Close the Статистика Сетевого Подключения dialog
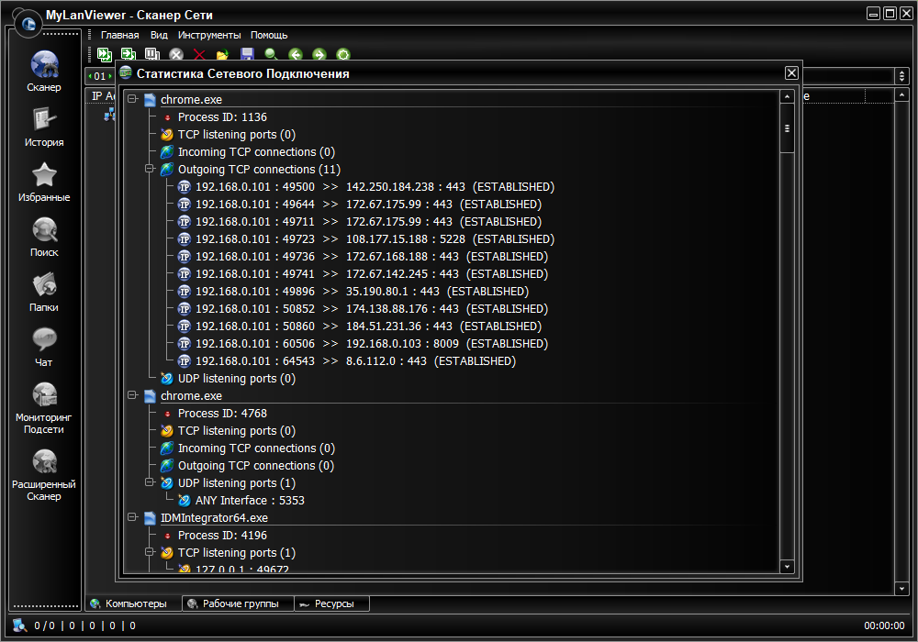This screenshot has width=918, height=642. click(791, 72)
